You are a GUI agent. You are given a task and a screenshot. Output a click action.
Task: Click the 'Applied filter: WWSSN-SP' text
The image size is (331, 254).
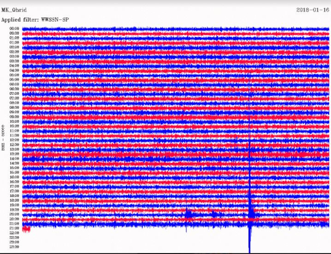[x=35, y=20]
